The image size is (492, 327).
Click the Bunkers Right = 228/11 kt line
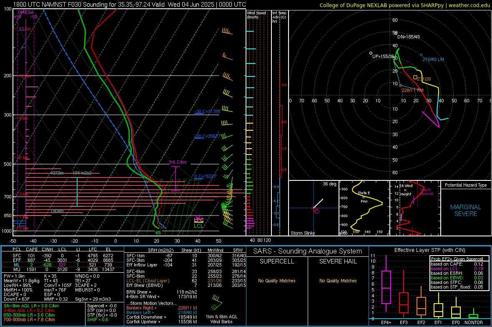coord(161,308)
